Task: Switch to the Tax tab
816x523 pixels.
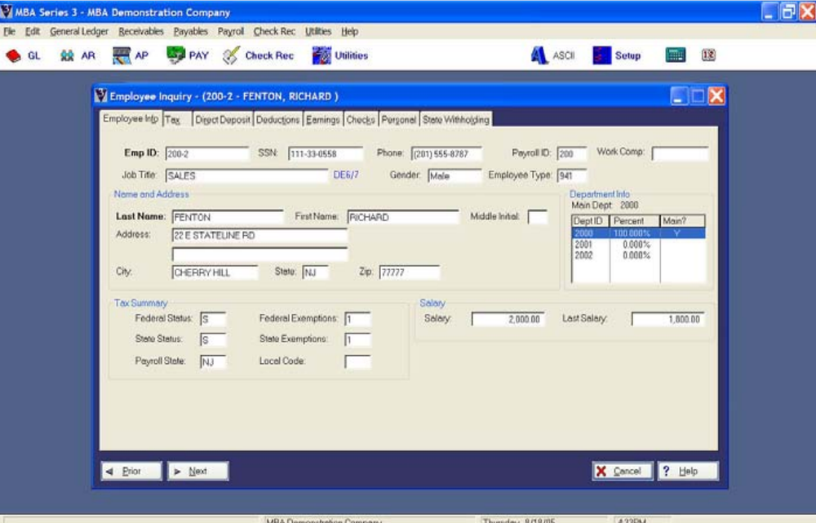Action: click(x=176, y=120)
